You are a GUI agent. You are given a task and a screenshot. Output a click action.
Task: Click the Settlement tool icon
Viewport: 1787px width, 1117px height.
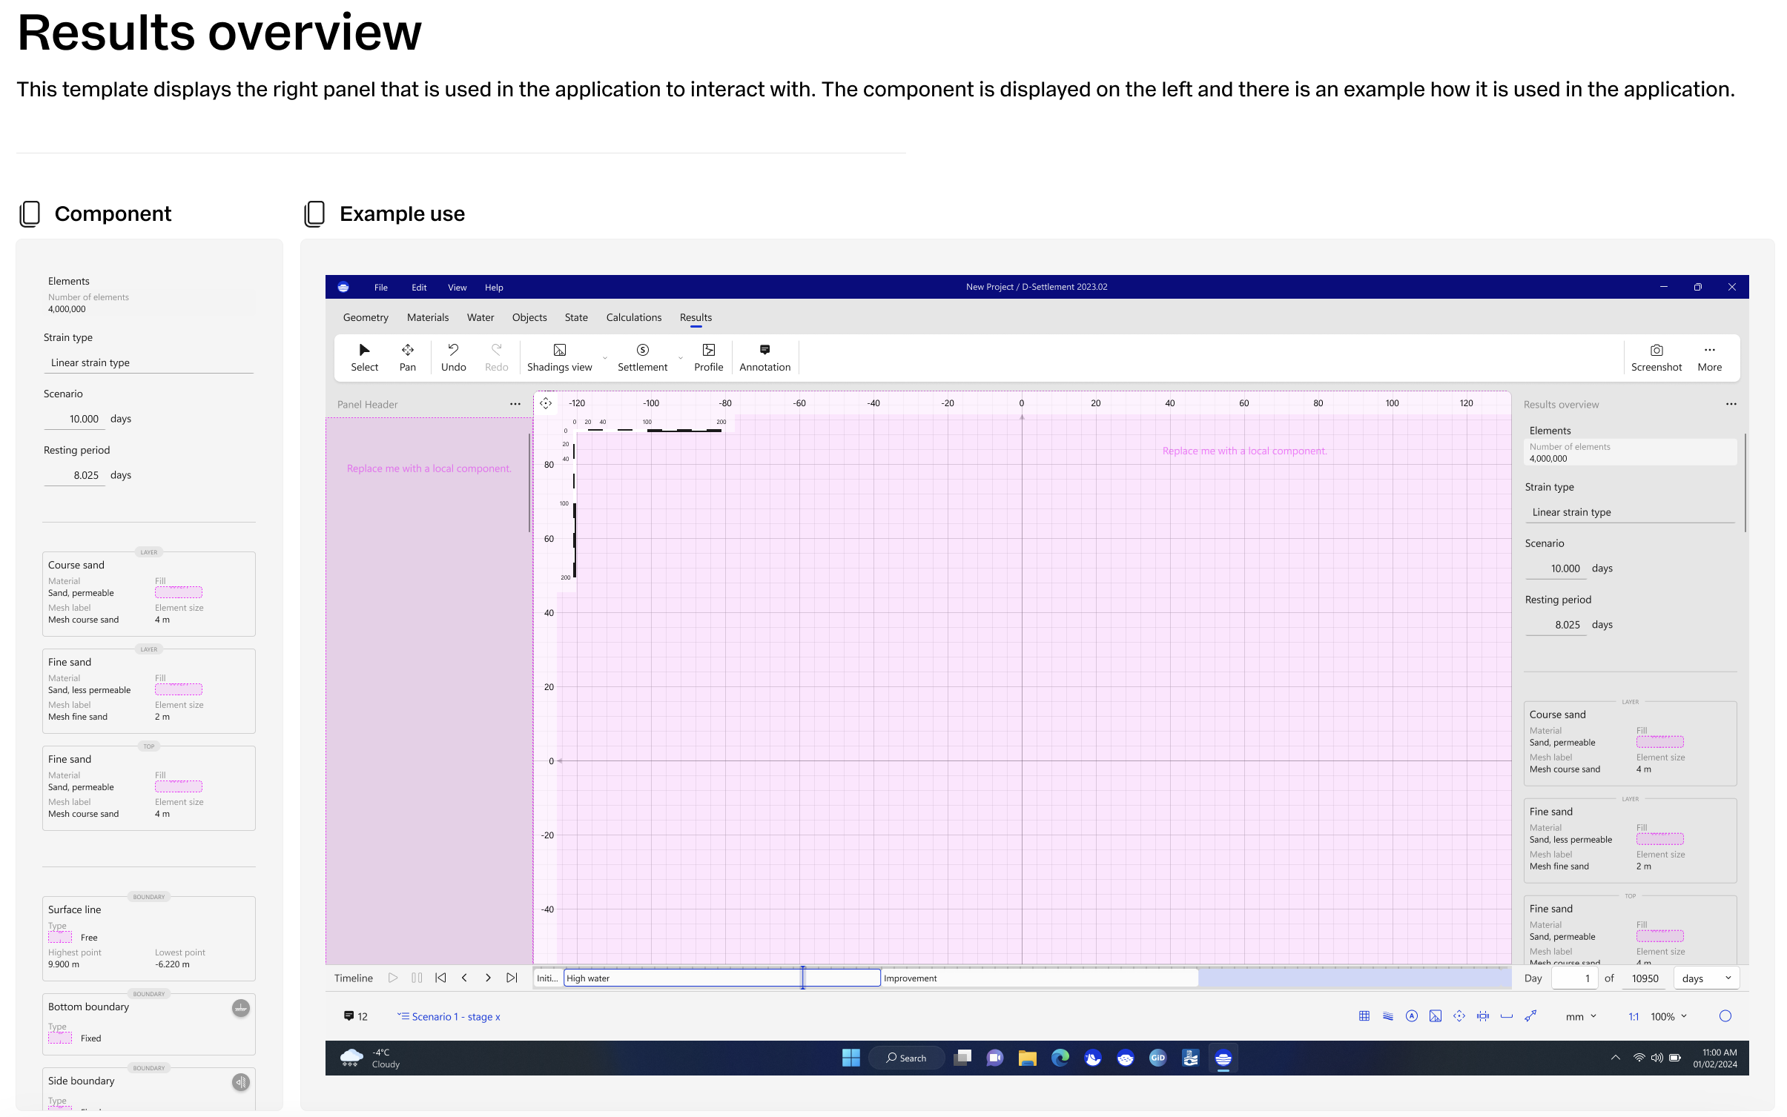click(642, 350)
